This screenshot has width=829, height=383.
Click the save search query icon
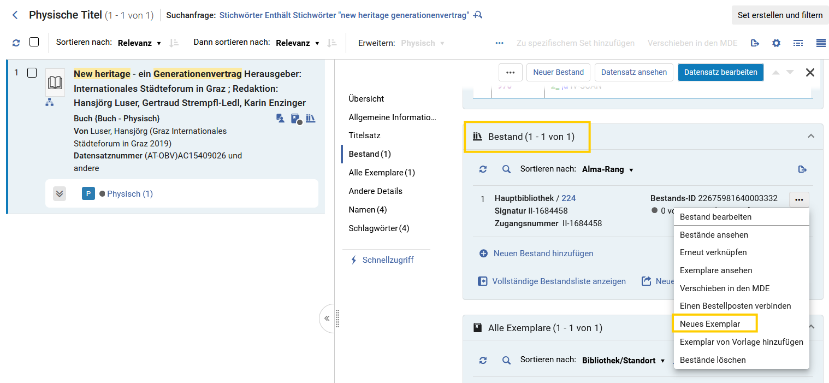click(x=478, y=15)
